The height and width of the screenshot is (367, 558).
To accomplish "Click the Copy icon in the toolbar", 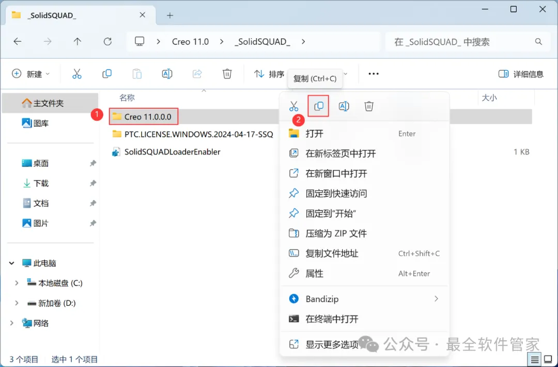I will [x=107, y=74].
